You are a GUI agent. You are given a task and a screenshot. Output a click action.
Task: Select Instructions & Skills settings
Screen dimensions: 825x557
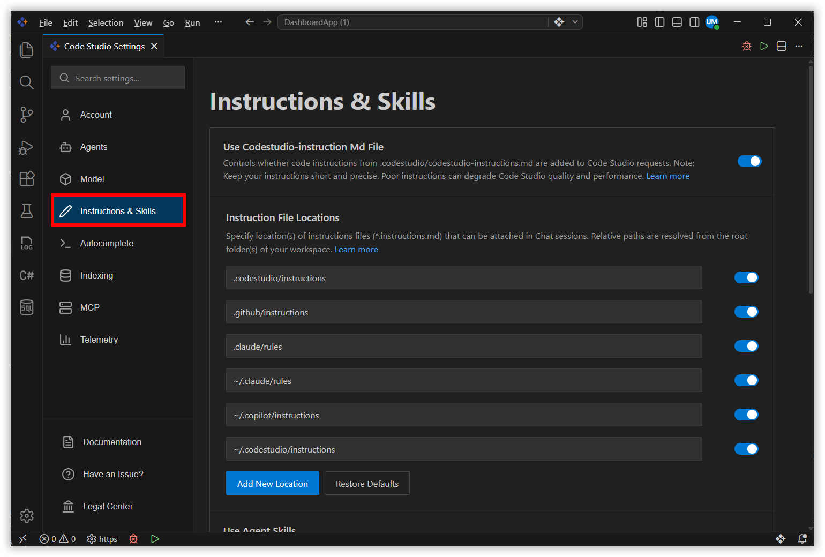(x=118, y=210)
